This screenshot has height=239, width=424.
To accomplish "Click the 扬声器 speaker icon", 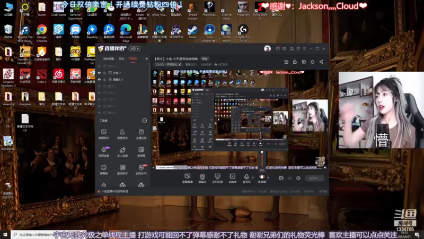I will click(x=261, y=177).
